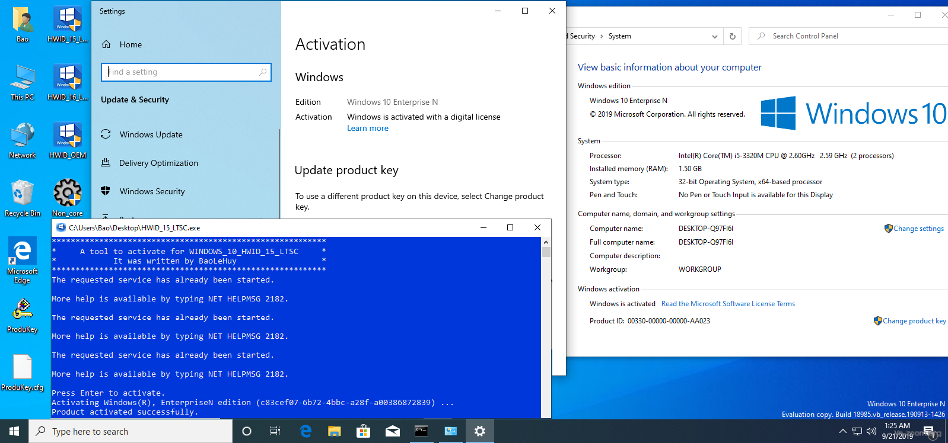Open ProduKey.cfg file on desktop
Viewport: 948px width, 443px height.
(x=23, y=373)
